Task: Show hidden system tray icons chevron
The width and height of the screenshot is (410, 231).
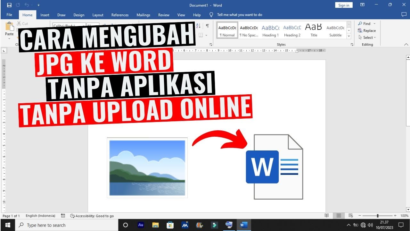Action: 349,225
